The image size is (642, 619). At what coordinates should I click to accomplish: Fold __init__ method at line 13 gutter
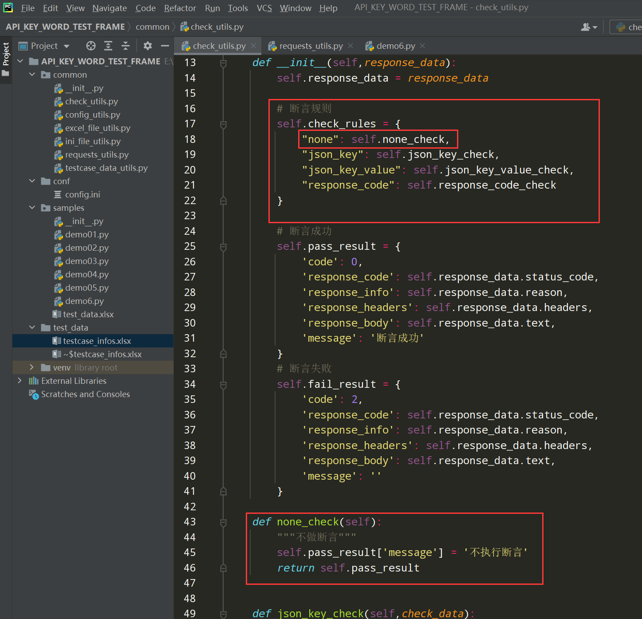tap(223, 63)
